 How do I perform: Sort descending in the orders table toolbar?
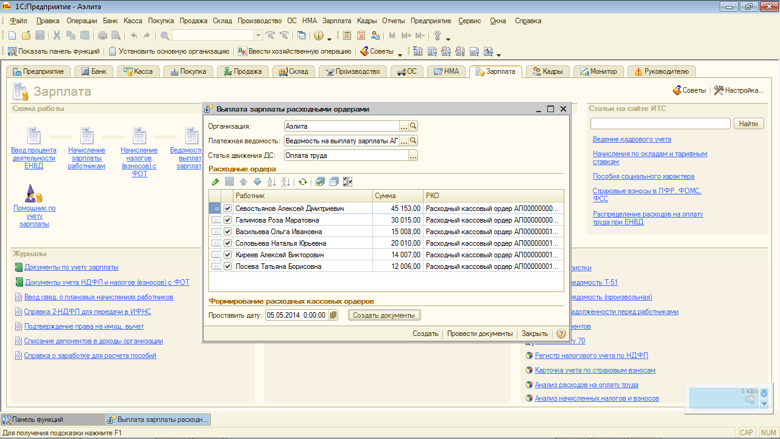(286, 182)
